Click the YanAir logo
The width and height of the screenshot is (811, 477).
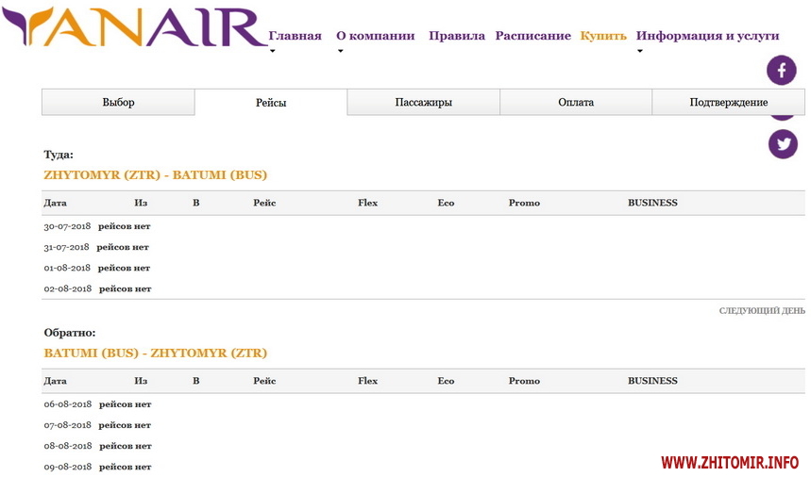[134, 28]
